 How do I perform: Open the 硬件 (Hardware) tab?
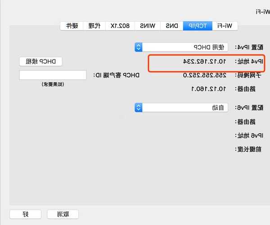(72, 26)
